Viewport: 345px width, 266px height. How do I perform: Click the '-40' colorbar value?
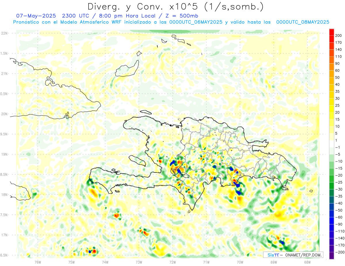(338, 203)
